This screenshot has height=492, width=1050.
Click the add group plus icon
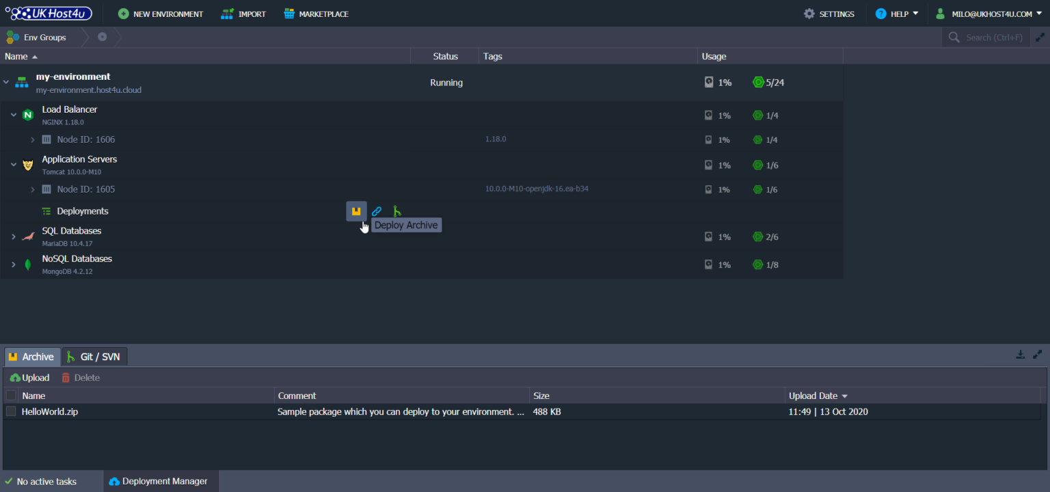click(102, 37)
